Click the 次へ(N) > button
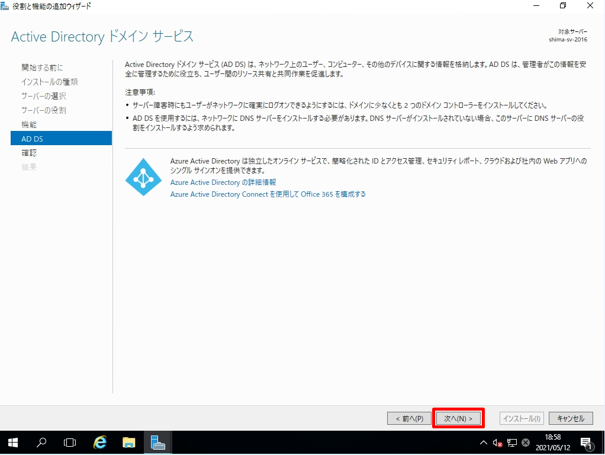 (458, 418)
